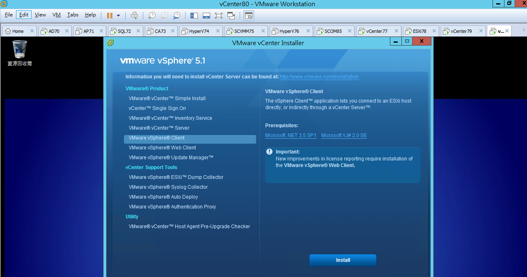Click the vCenter Installer title bar icon

click(x=110, y=43)
